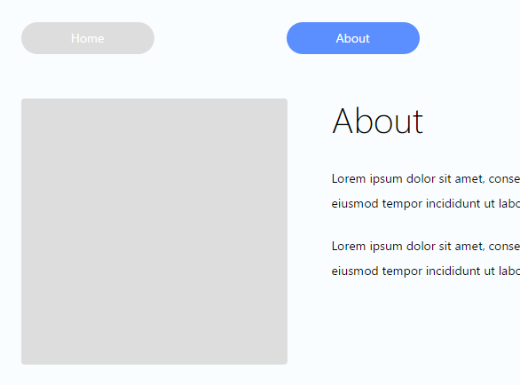
Task: Click first paragraph's eiusmod tempor line
Action: (426, 204)
